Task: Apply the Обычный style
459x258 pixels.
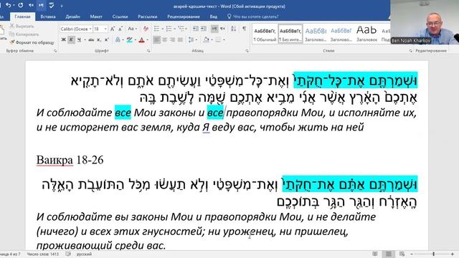Action: pyautogui.click(x=265, y=34)
